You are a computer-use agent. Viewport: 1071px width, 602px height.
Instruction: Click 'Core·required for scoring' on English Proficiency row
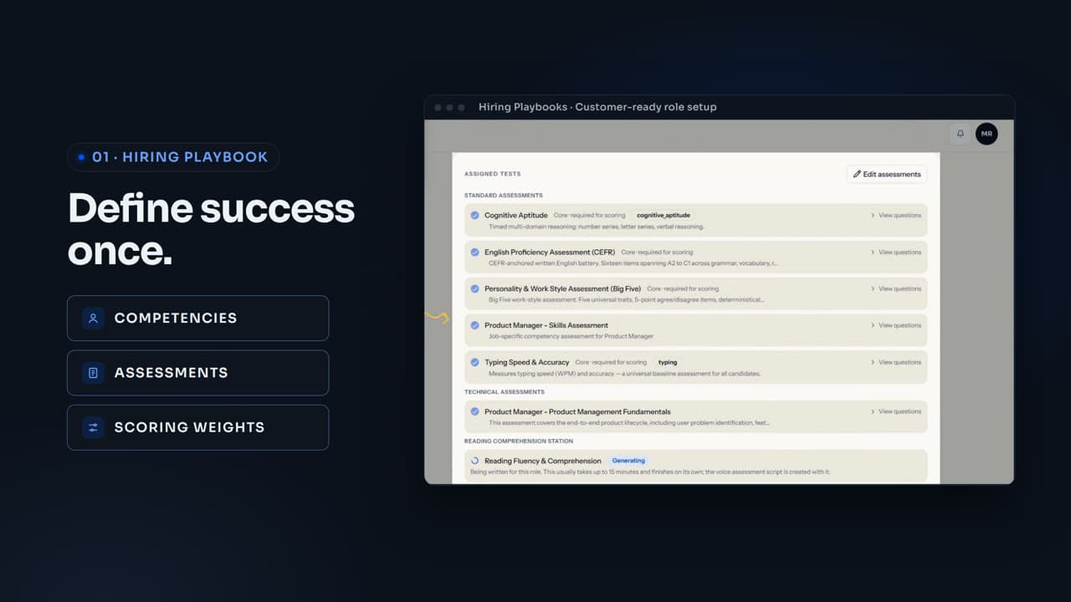(657, 252)
